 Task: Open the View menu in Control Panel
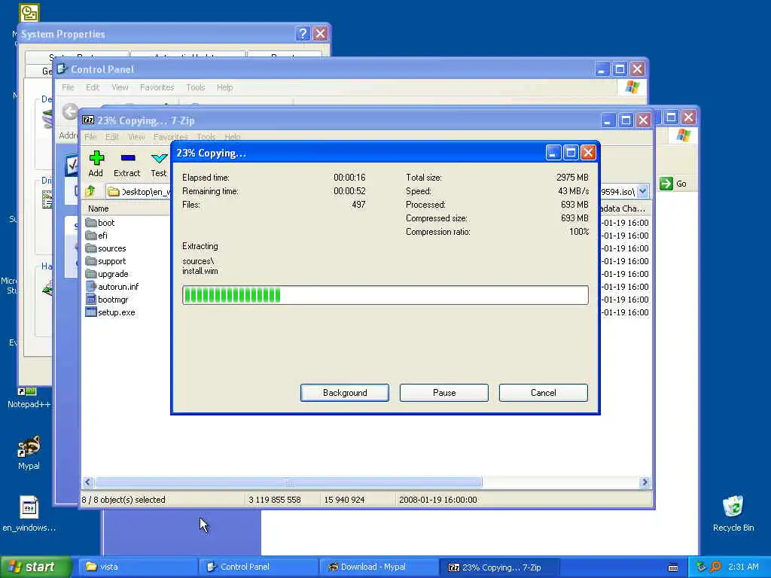pos(120,87)
